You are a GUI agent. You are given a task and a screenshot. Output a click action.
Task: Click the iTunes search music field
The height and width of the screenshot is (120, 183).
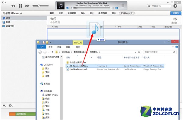coord(159,6)
